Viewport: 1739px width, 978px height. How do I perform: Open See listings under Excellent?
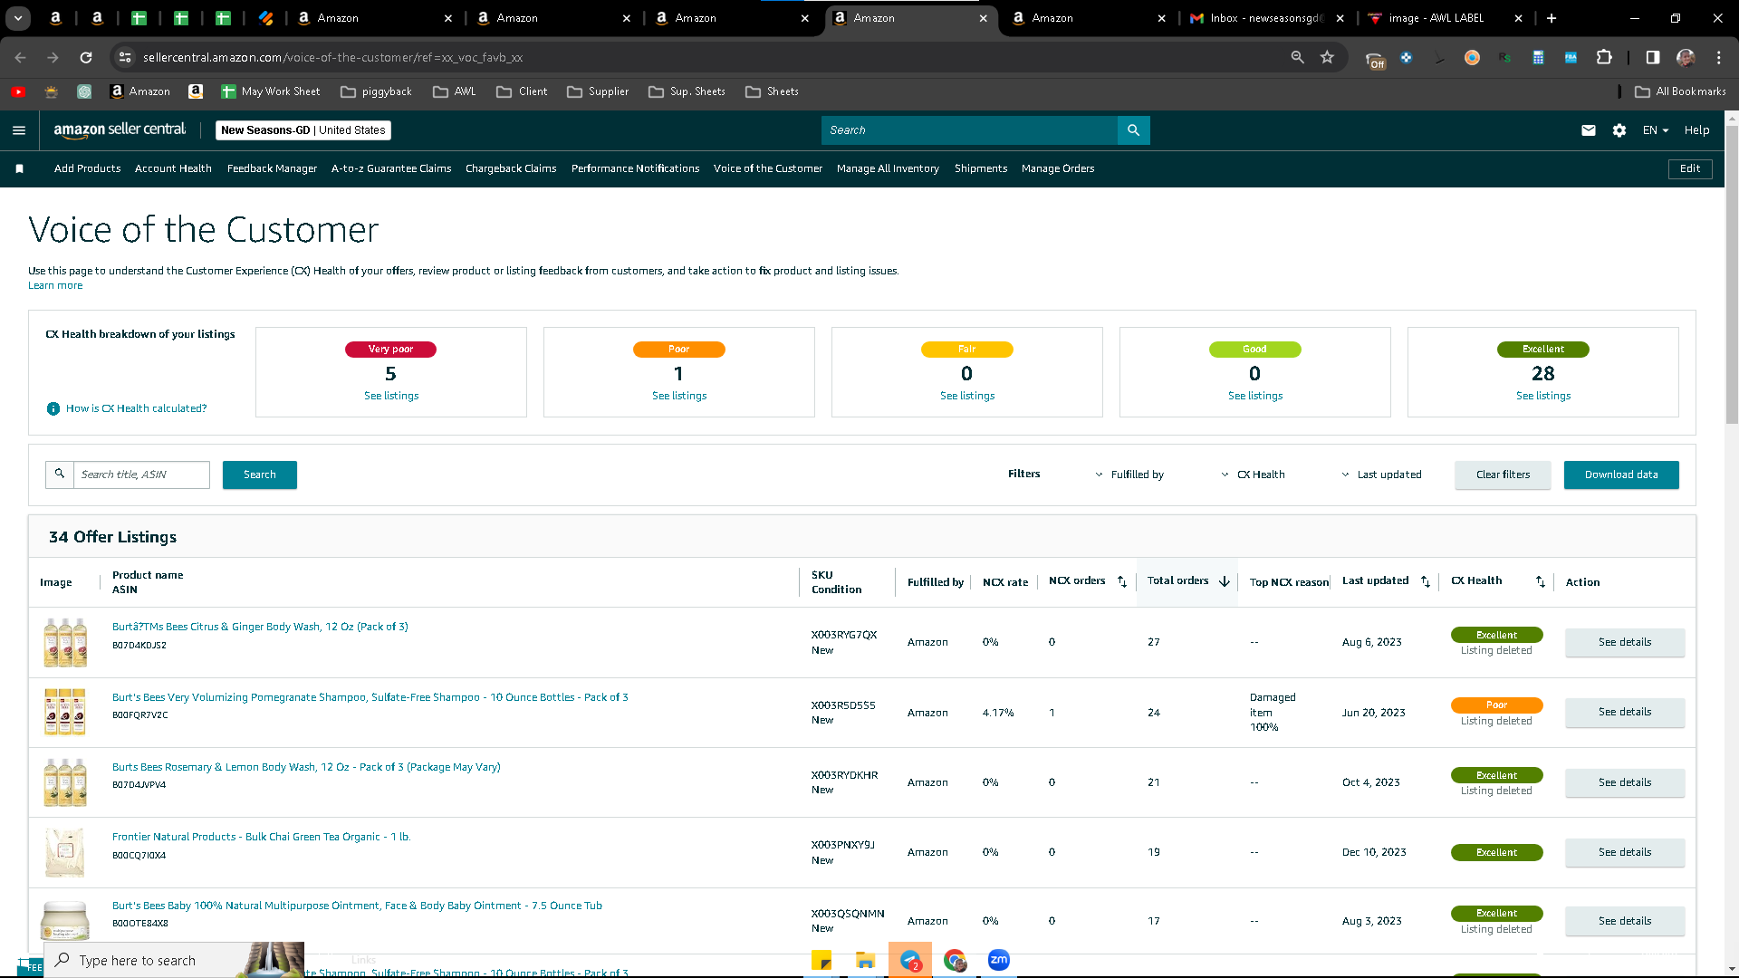[1543, 396]
